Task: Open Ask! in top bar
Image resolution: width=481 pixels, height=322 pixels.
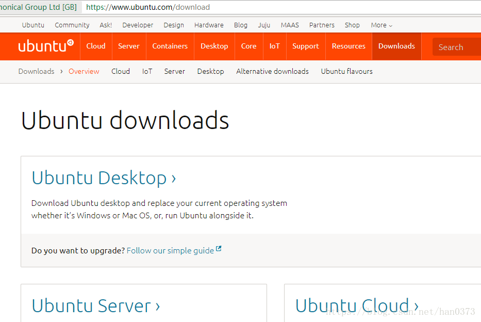Action: [106, 25]
